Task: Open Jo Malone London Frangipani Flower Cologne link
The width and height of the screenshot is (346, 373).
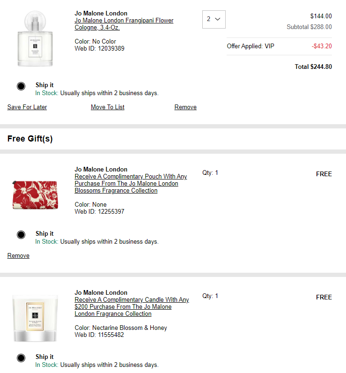Action: tap(124, 24)
